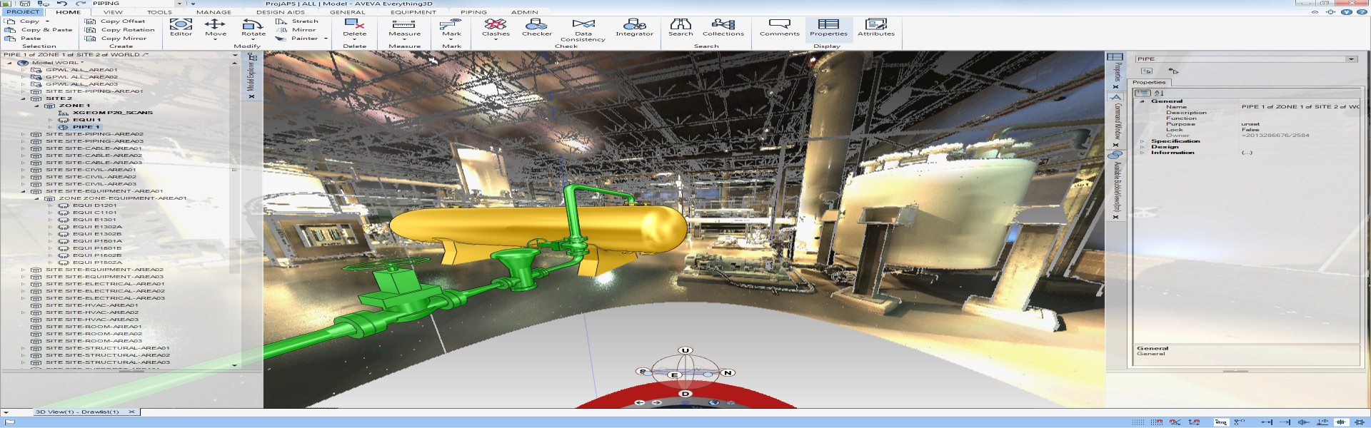Expand the EQUI D1201 tree node
This screenshot has height=428, width=1371.
50,205
